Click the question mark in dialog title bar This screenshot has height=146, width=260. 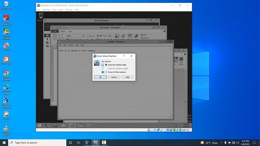pos(123,56)
